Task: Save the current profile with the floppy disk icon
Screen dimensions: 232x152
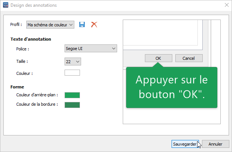Action: (x=82, y=24)
